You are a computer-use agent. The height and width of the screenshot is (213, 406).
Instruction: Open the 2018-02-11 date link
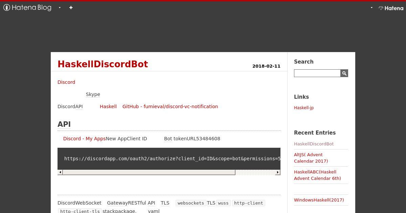(266, 66)
